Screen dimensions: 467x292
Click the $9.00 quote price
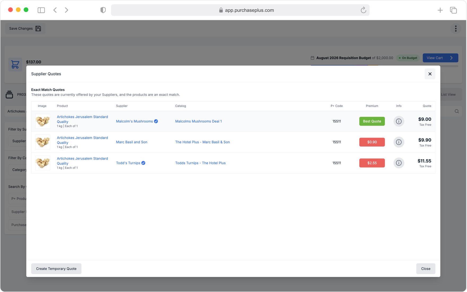(x=425, y=119)
